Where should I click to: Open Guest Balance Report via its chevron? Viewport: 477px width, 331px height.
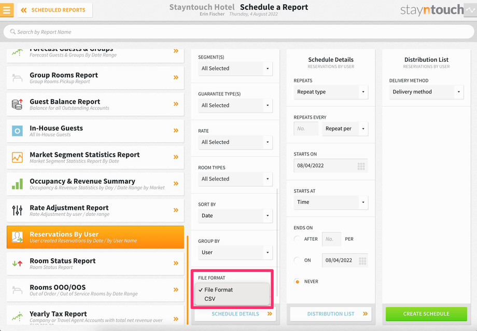click(176, 104)
